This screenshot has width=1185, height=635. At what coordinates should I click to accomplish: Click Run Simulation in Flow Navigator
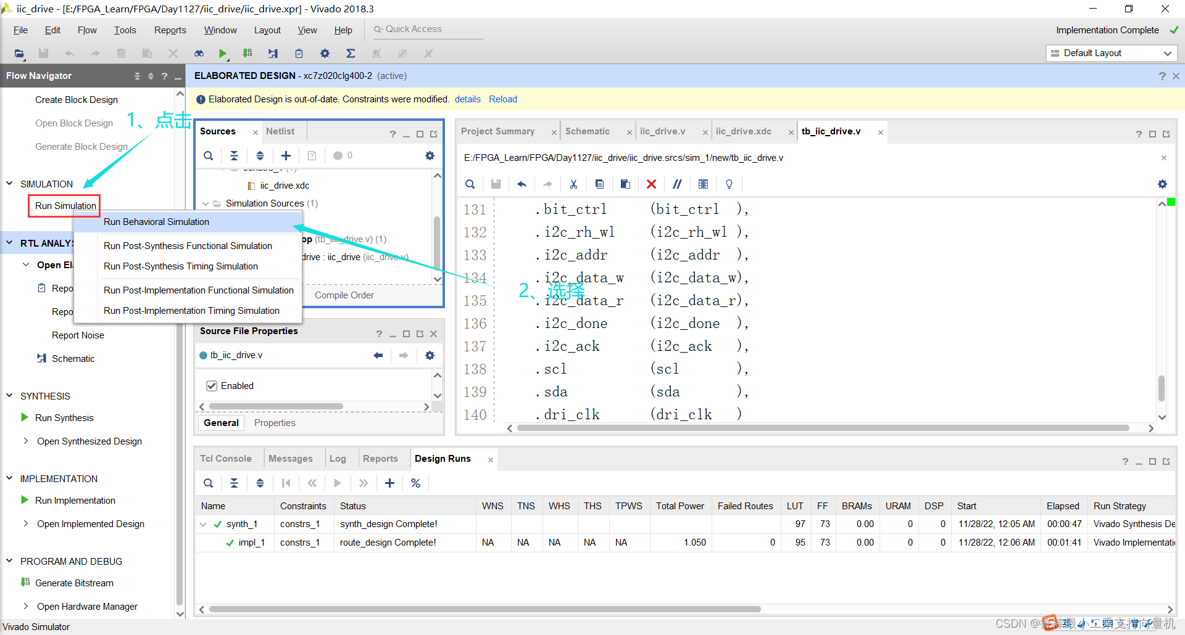65,206
